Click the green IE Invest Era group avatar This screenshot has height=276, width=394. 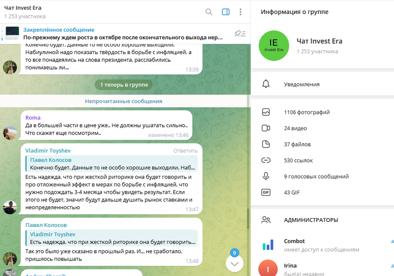pos(274,46)
